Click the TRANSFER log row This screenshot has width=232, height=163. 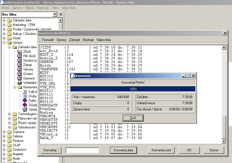click(x=91, y=69)
